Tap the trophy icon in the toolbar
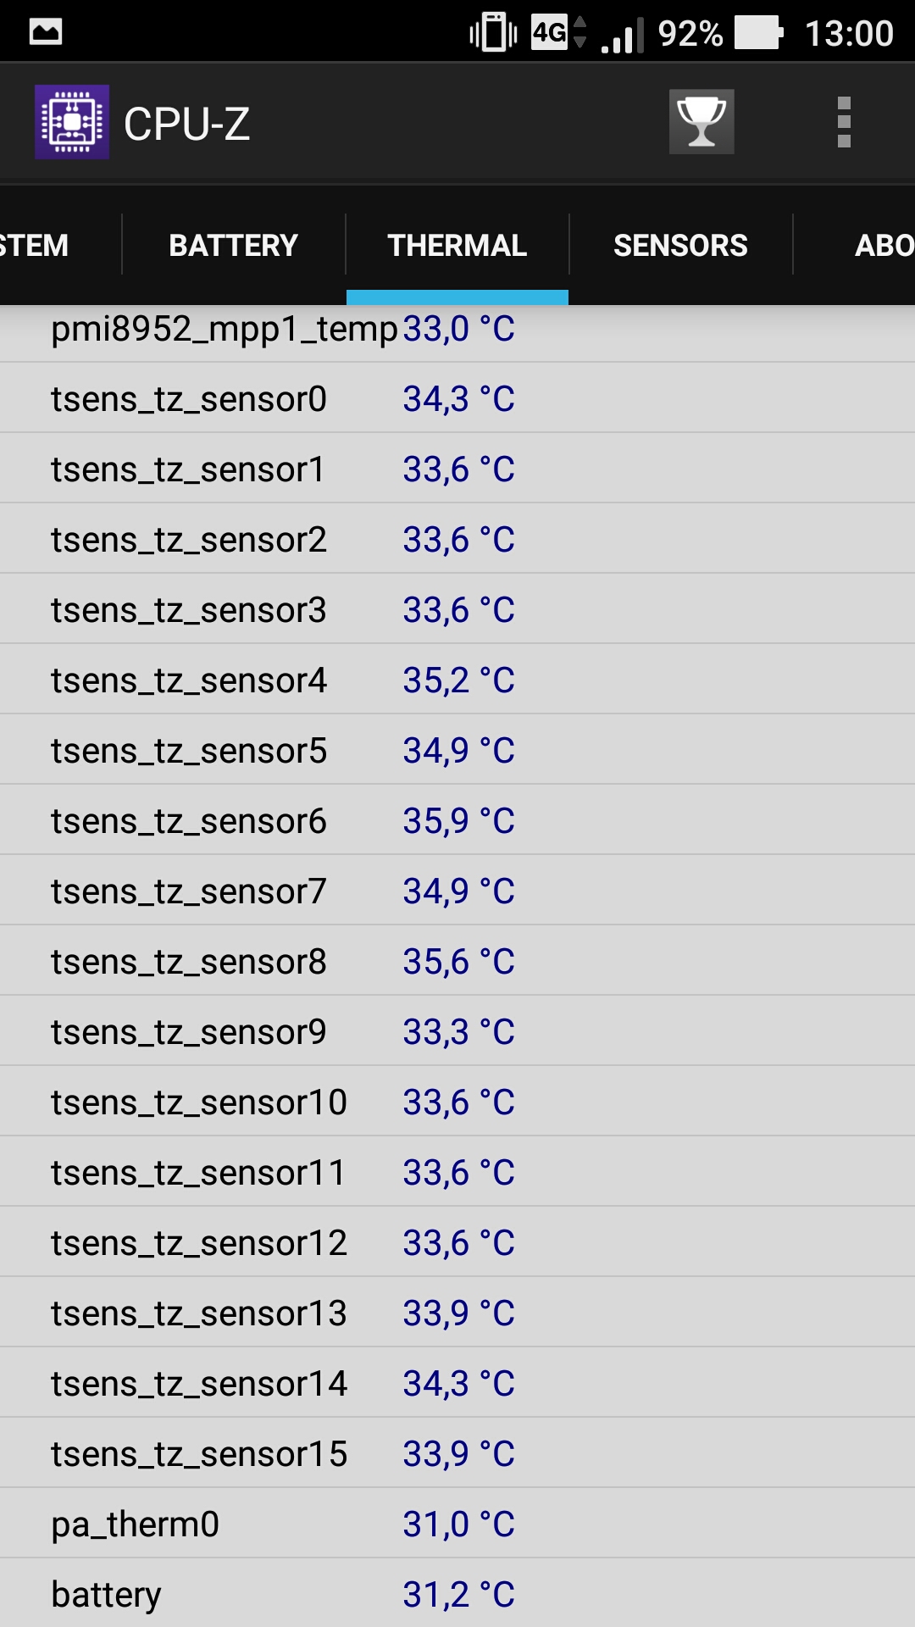Viewport: 915px width, 1627px height. [701, 122]
